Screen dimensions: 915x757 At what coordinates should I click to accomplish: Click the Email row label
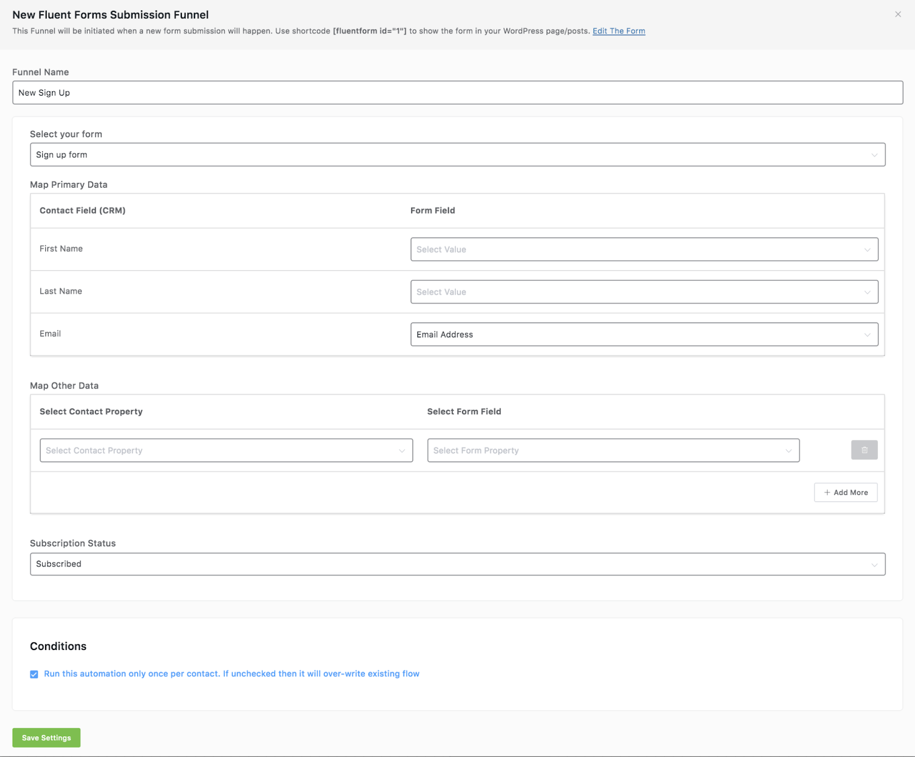pos(50,334)
